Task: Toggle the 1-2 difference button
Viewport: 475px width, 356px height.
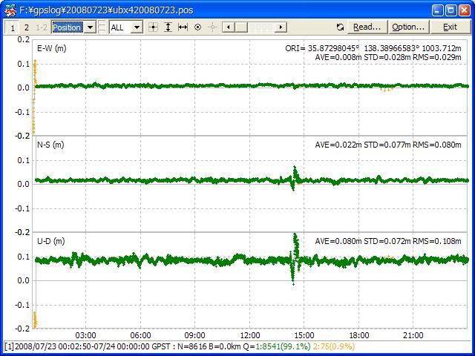Action: tap(42, 27)
